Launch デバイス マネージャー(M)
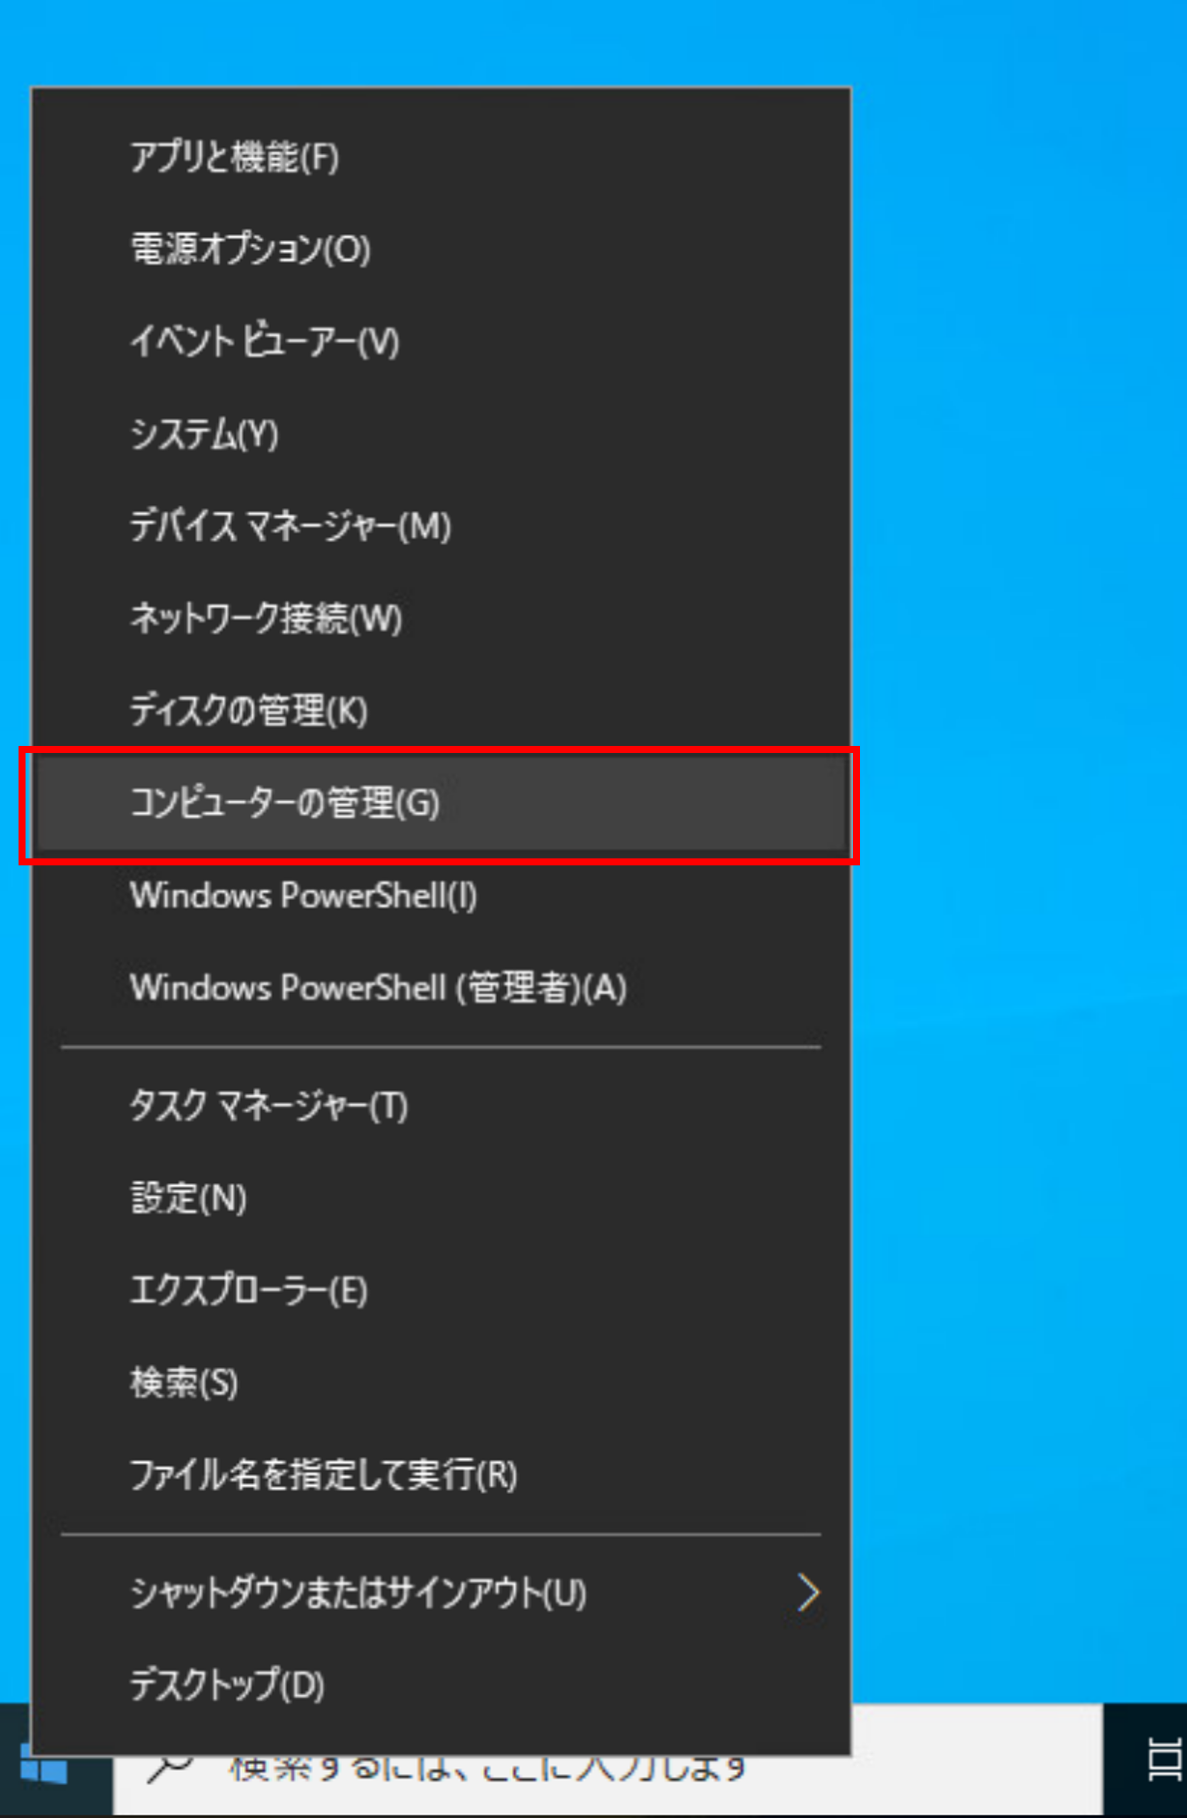The width and height of the screenshot is (1187, 1818). 440,526
